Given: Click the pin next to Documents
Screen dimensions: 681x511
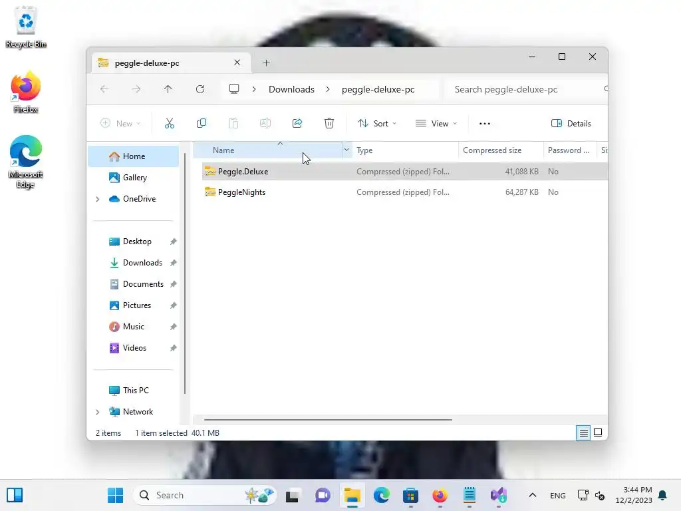Looking at the screenshot, I should point(174,284).
